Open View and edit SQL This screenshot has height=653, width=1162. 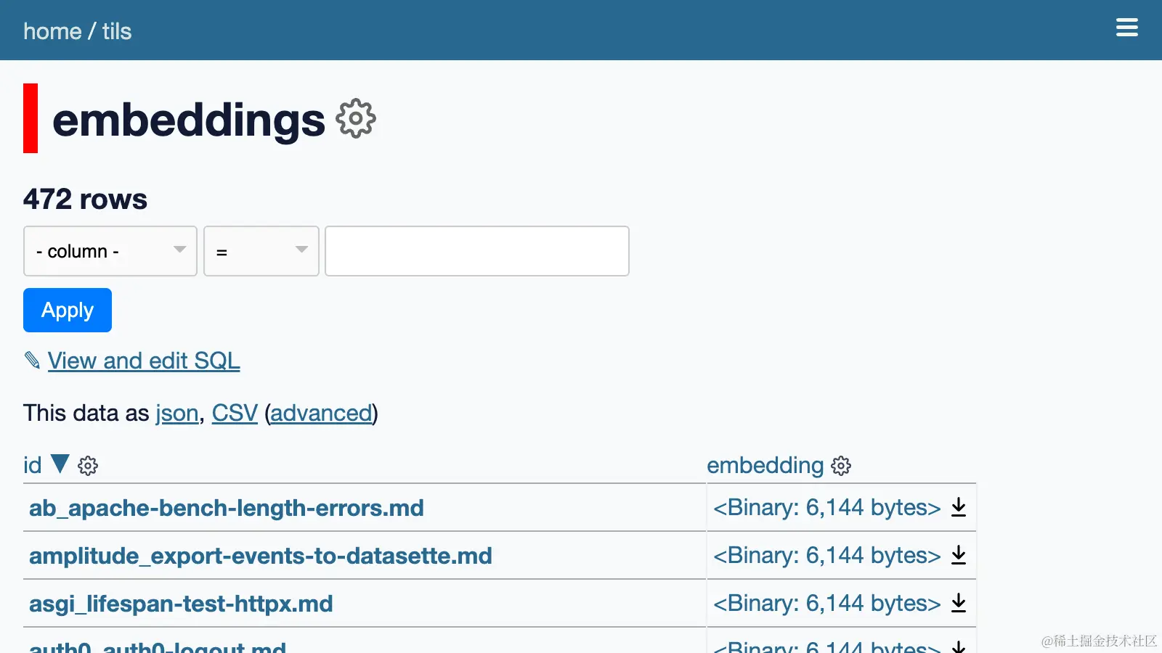click(143, 361)
